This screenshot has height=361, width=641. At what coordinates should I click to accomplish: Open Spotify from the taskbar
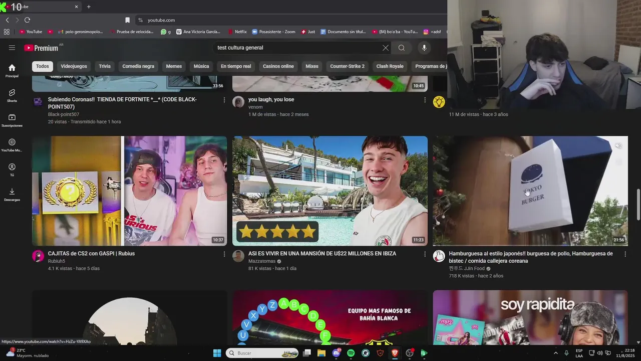[351, 353]
